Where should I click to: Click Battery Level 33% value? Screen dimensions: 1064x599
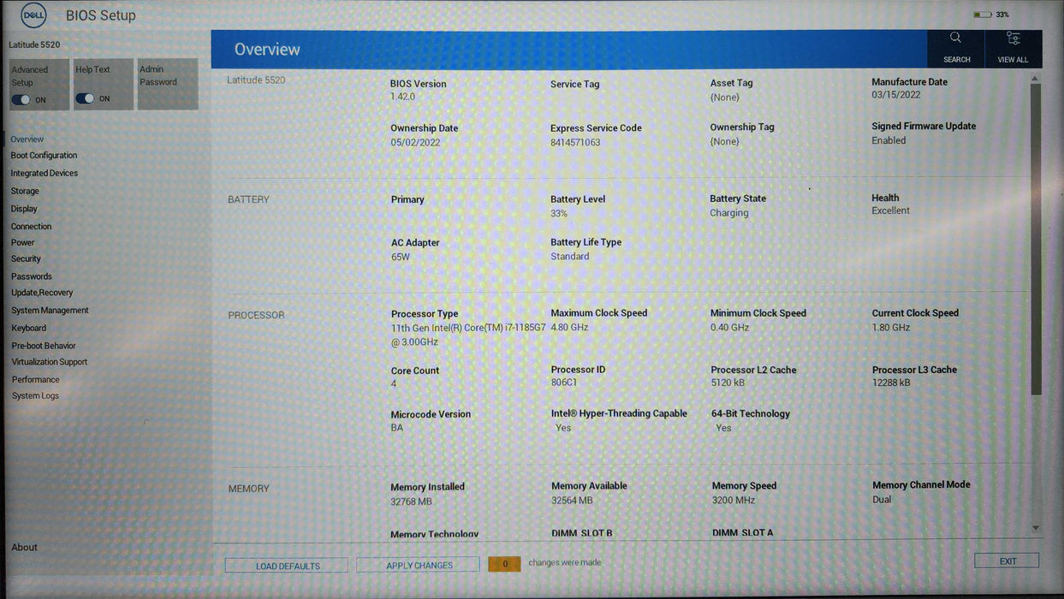[559, 214]
